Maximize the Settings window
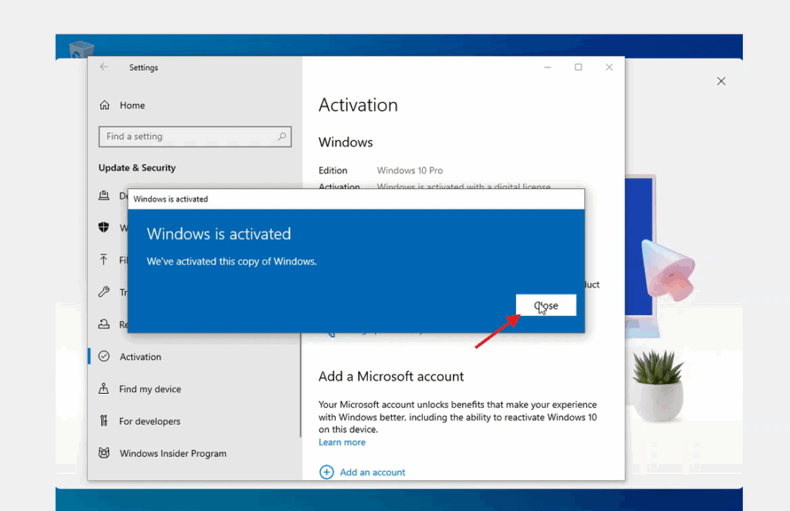The image size is (790, 511). pos(579,67)
